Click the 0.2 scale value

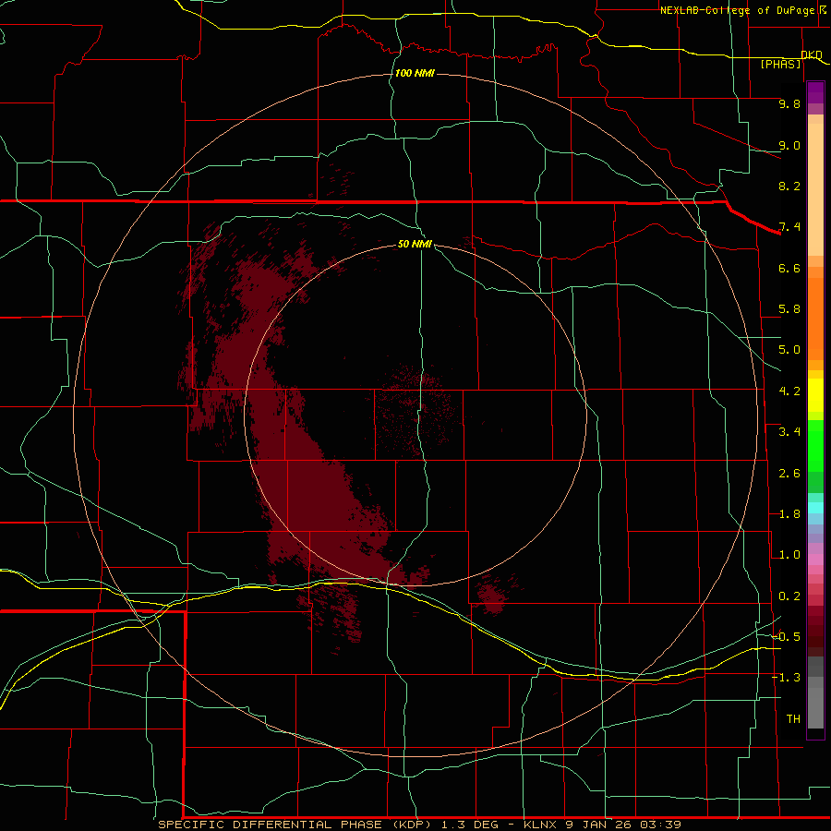[x=789, y=596]
